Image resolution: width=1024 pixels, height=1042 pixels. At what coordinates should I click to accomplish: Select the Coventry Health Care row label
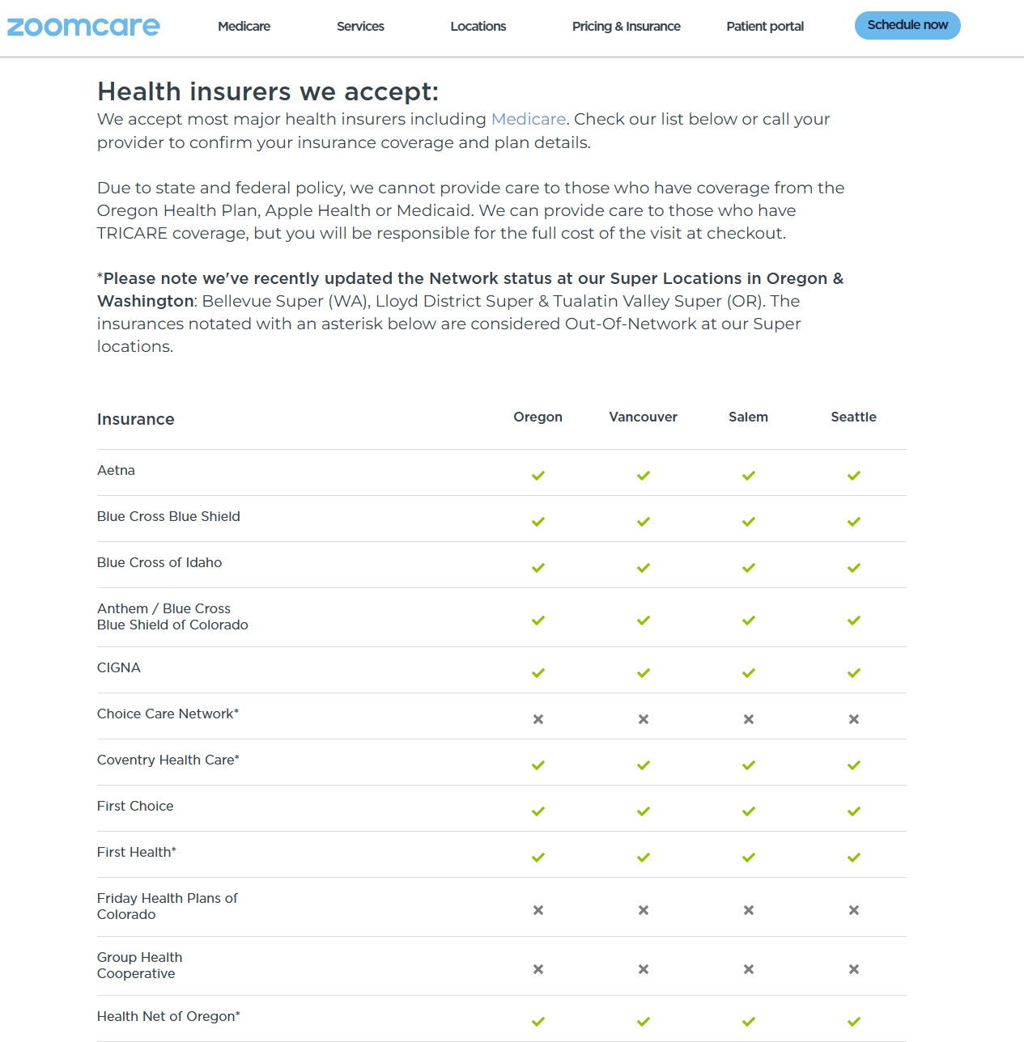[x=168, y=760]
